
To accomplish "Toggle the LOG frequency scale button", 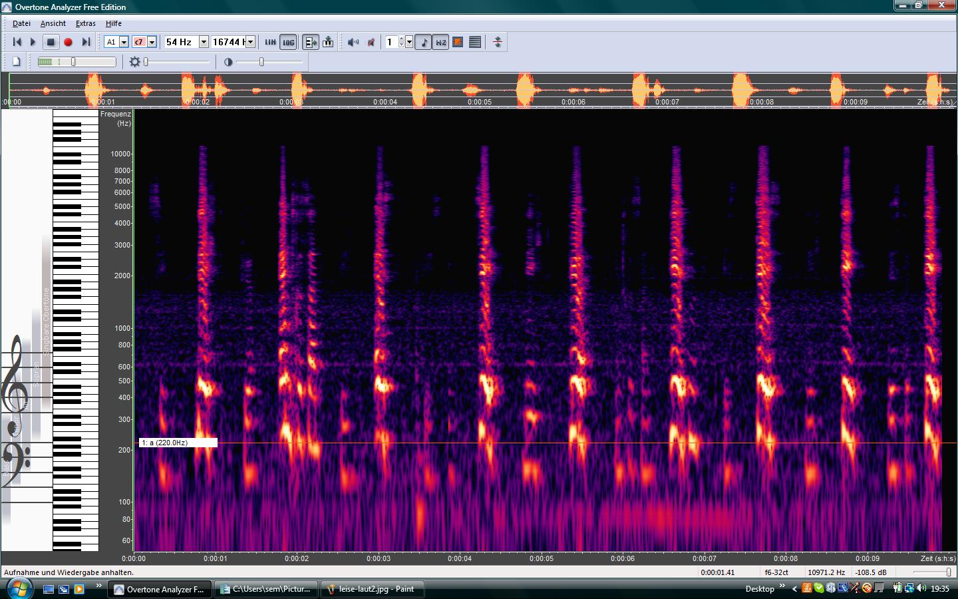I will (288, 42).
